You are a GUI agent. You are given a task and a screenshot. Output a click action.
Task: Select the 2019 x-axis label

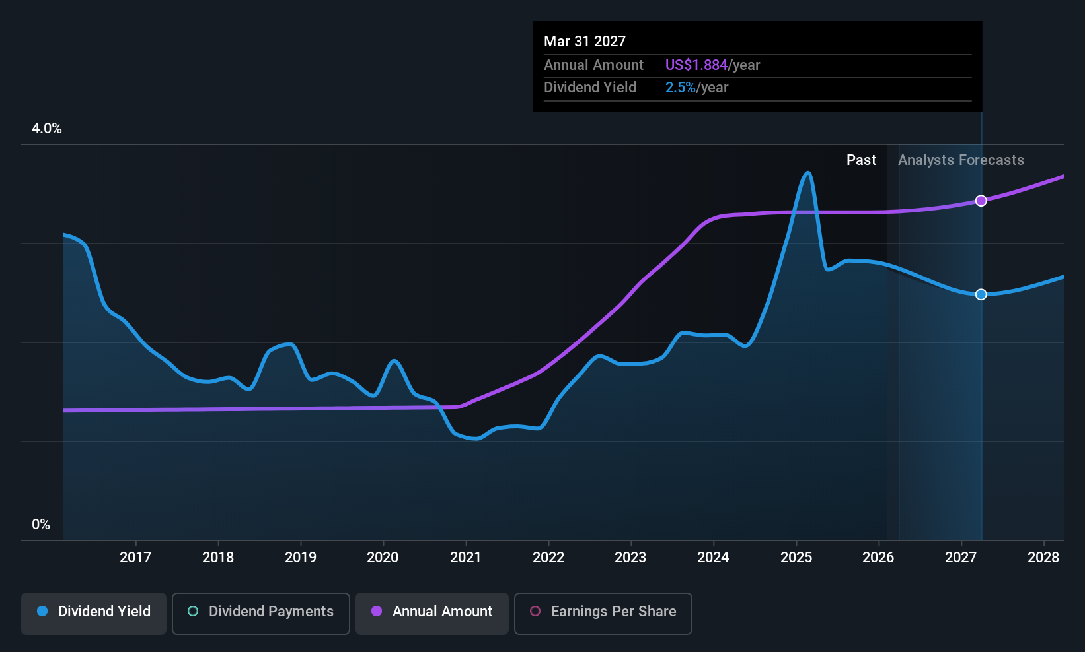tap(301, 558)
